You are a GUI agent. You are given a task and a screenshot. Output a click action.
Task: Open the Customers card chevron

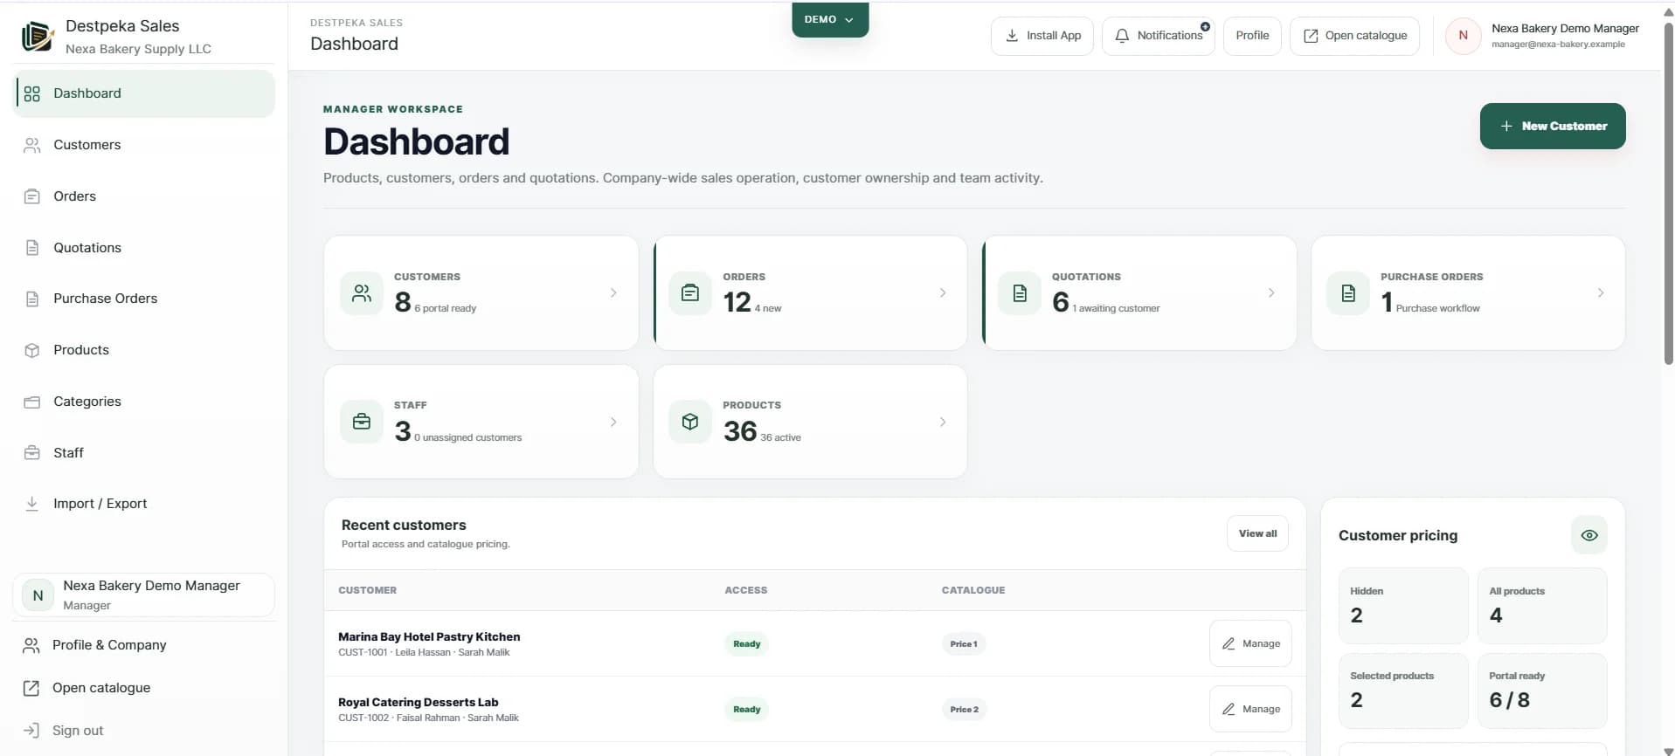(x=613, y=293)
